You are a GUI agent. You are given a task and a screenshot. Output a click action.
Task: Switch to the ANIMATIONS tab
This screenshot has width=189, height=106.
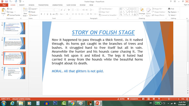[57, 5]
